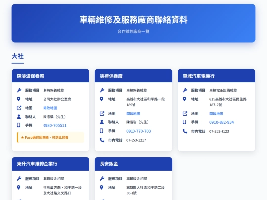The height and width of the screenshot is (200, 267).
Task: Click 市內電話 label in 德禮保養廠 card
Action: coord(115,140)
